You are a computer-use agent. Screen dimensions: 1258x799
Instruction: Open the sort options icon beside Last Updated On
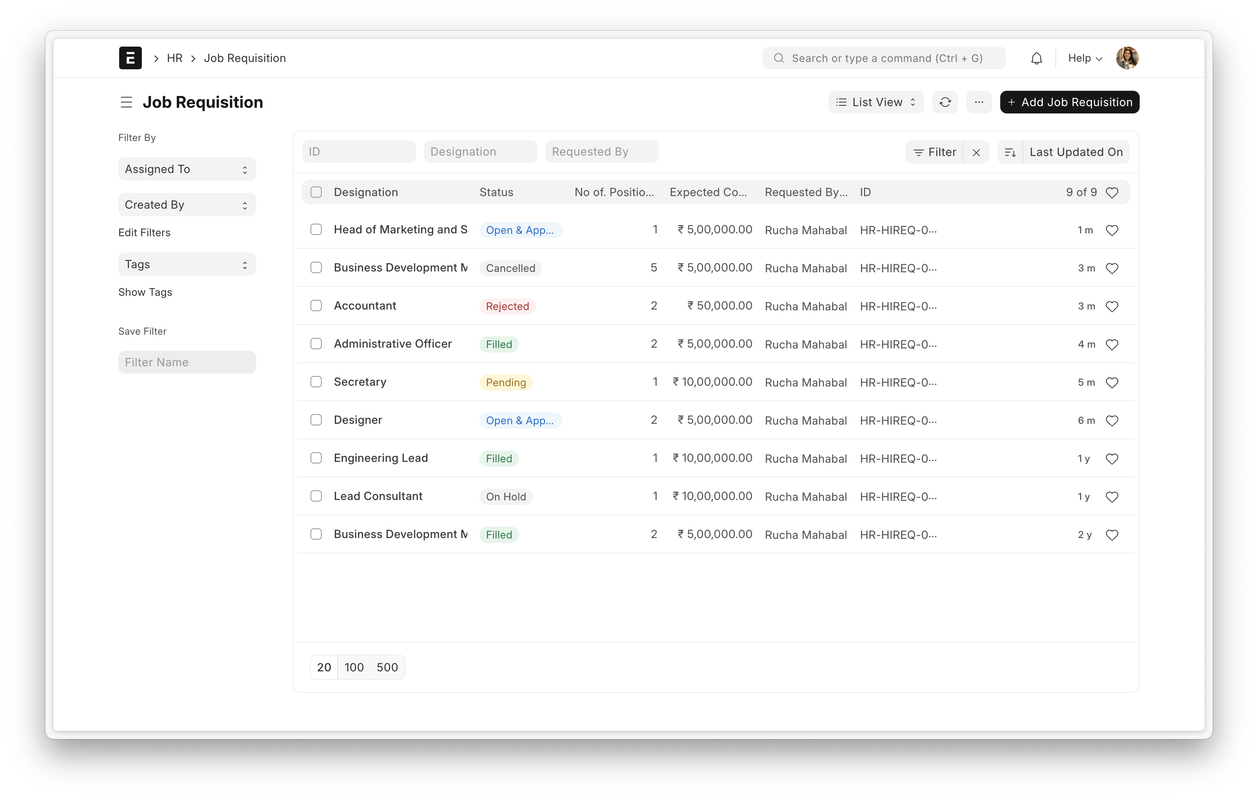(1010, 152)
